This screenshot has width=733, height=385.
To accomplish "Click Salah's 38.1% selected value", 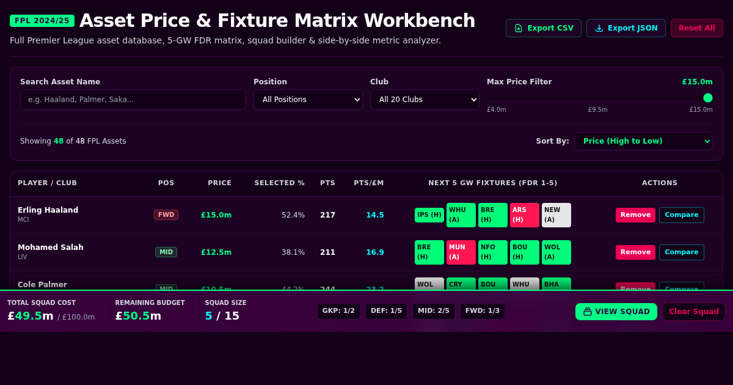I will pos(293,252).
